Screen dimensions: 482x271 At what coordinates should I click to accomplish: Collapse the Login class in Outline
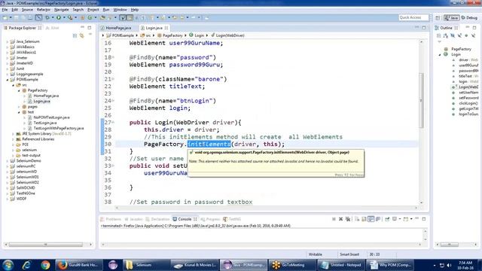(440, 55)
